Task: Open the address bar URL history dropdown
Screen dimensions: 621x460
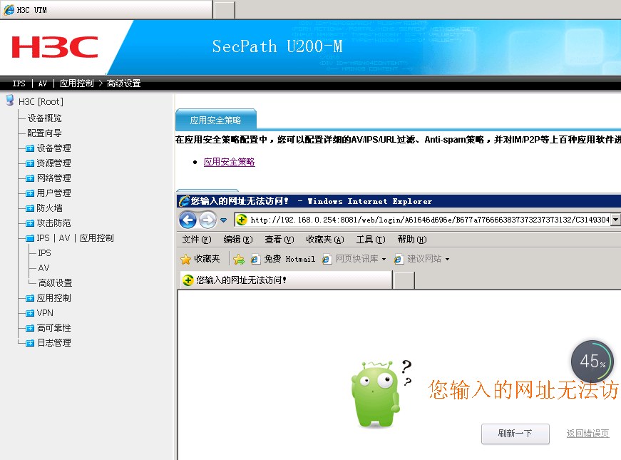Action: pyautogui.click(x=615, y=220)
